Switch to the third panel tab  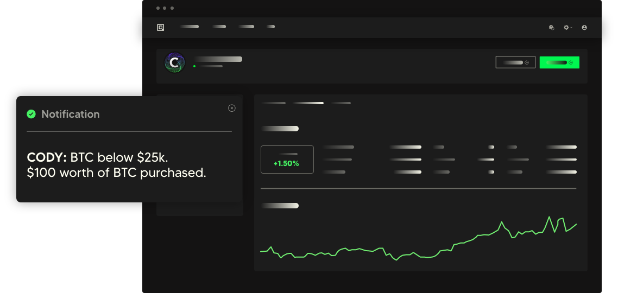[x=341, y=103]
